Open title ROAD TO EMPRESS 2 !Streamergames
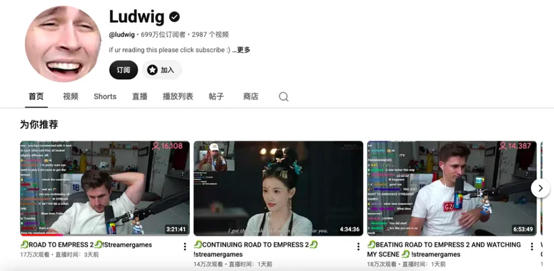554x271 pixels. (x=86, y=245)
